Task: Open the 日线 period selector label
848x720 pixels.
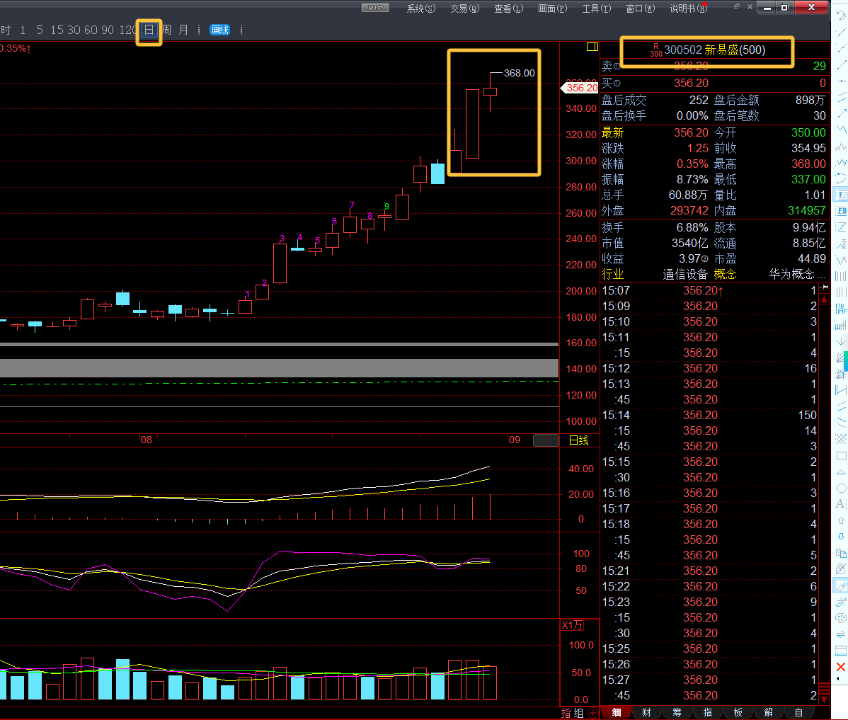Action: click(579, 440)
